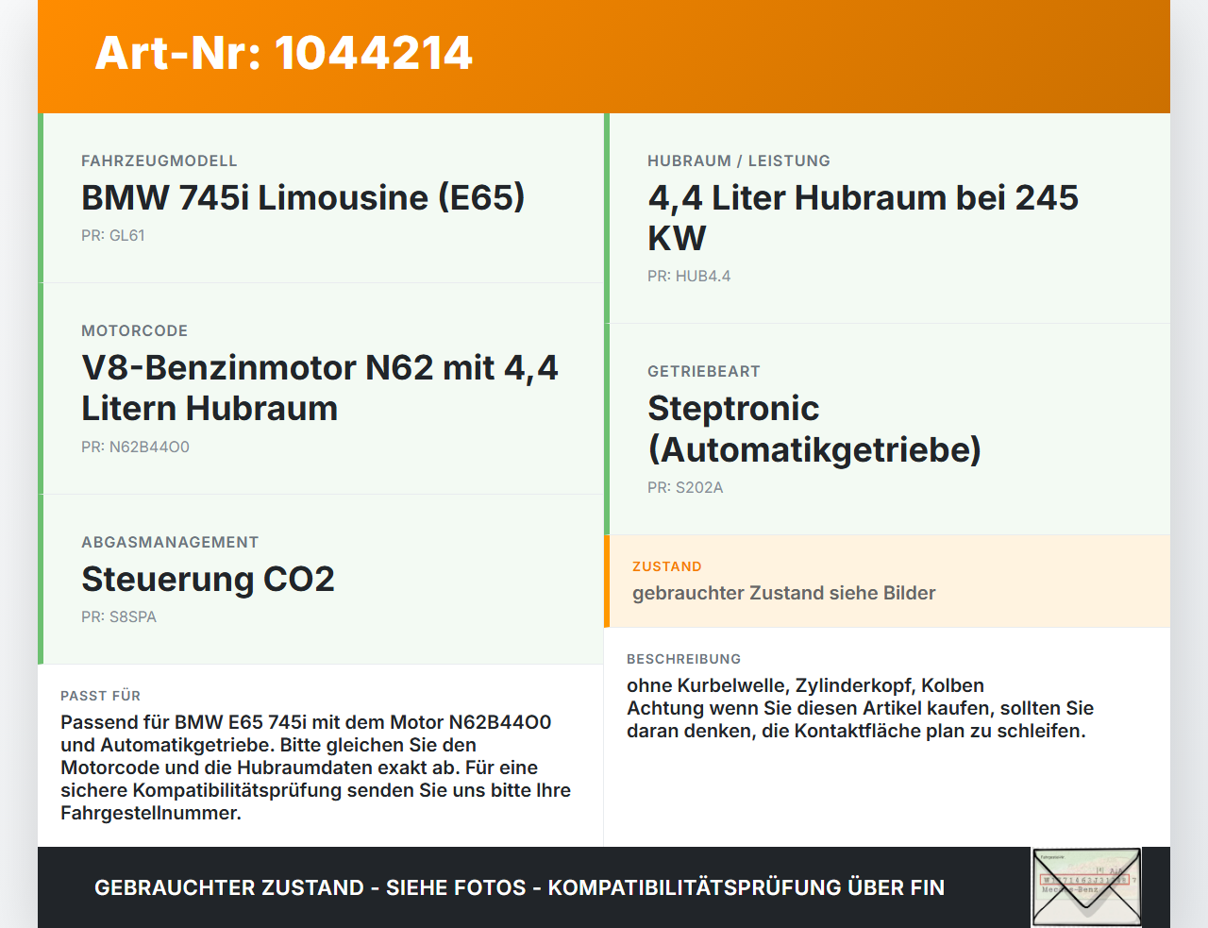1208x928 pixels.
Task: Click the PR: S202A code
Action: pyautogui.click(x=685, y=487)
